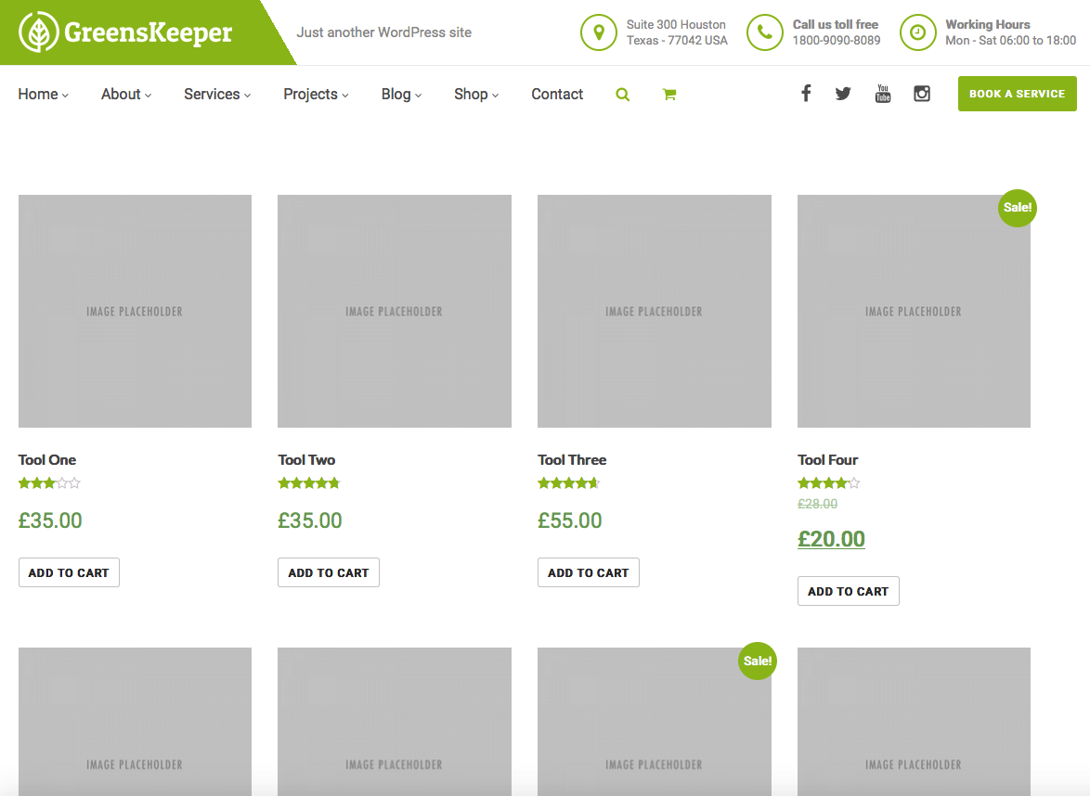
Task: Add Tool Three to cart
Action: (x=588, y=572)
